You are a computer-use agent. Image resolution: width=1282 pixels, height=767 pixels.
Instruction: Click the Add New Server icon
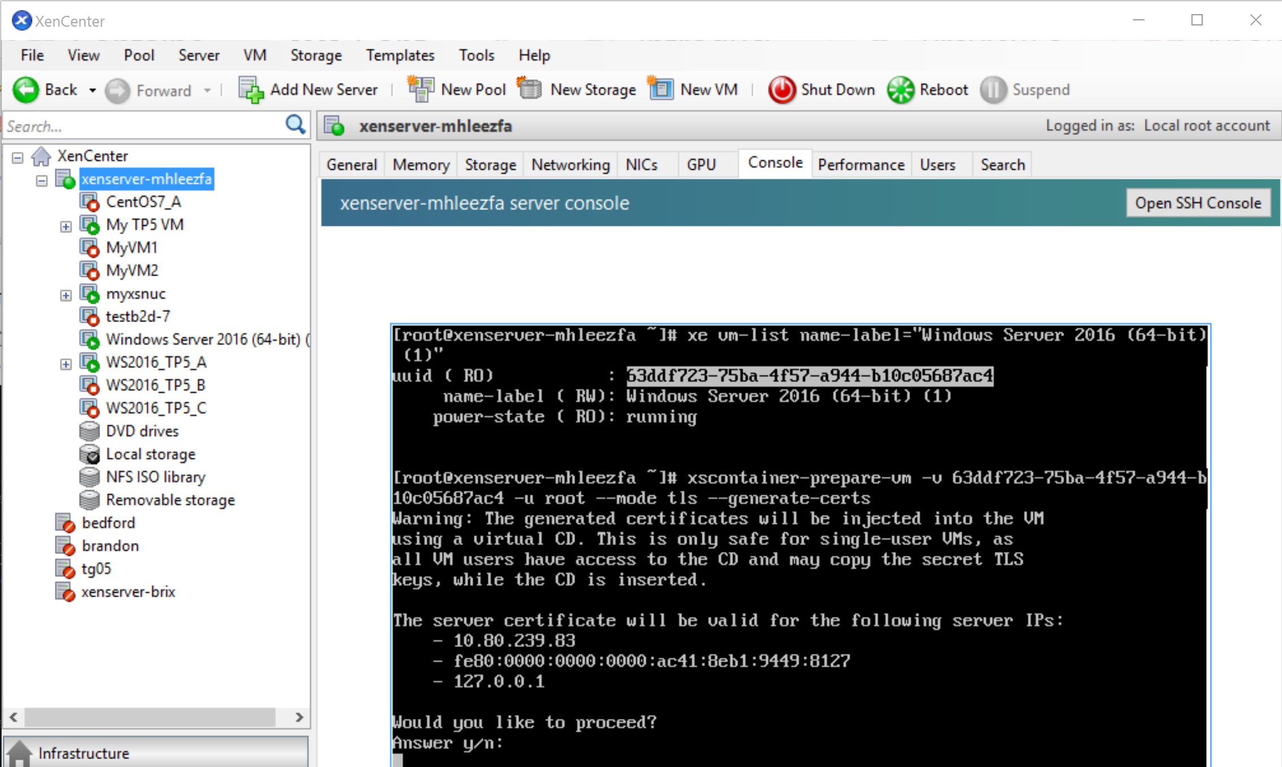coord(251,90)
